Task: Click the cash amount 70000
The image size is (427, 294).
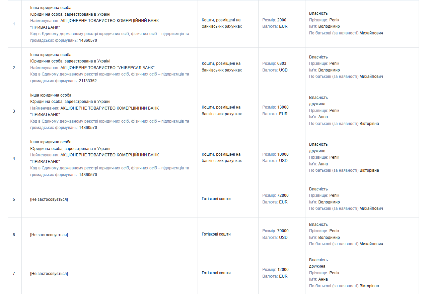Action: (x=283, y=231)
